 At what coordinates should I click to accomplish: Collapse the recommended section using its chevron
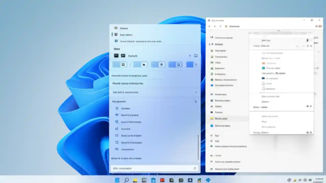click(196, 92)
